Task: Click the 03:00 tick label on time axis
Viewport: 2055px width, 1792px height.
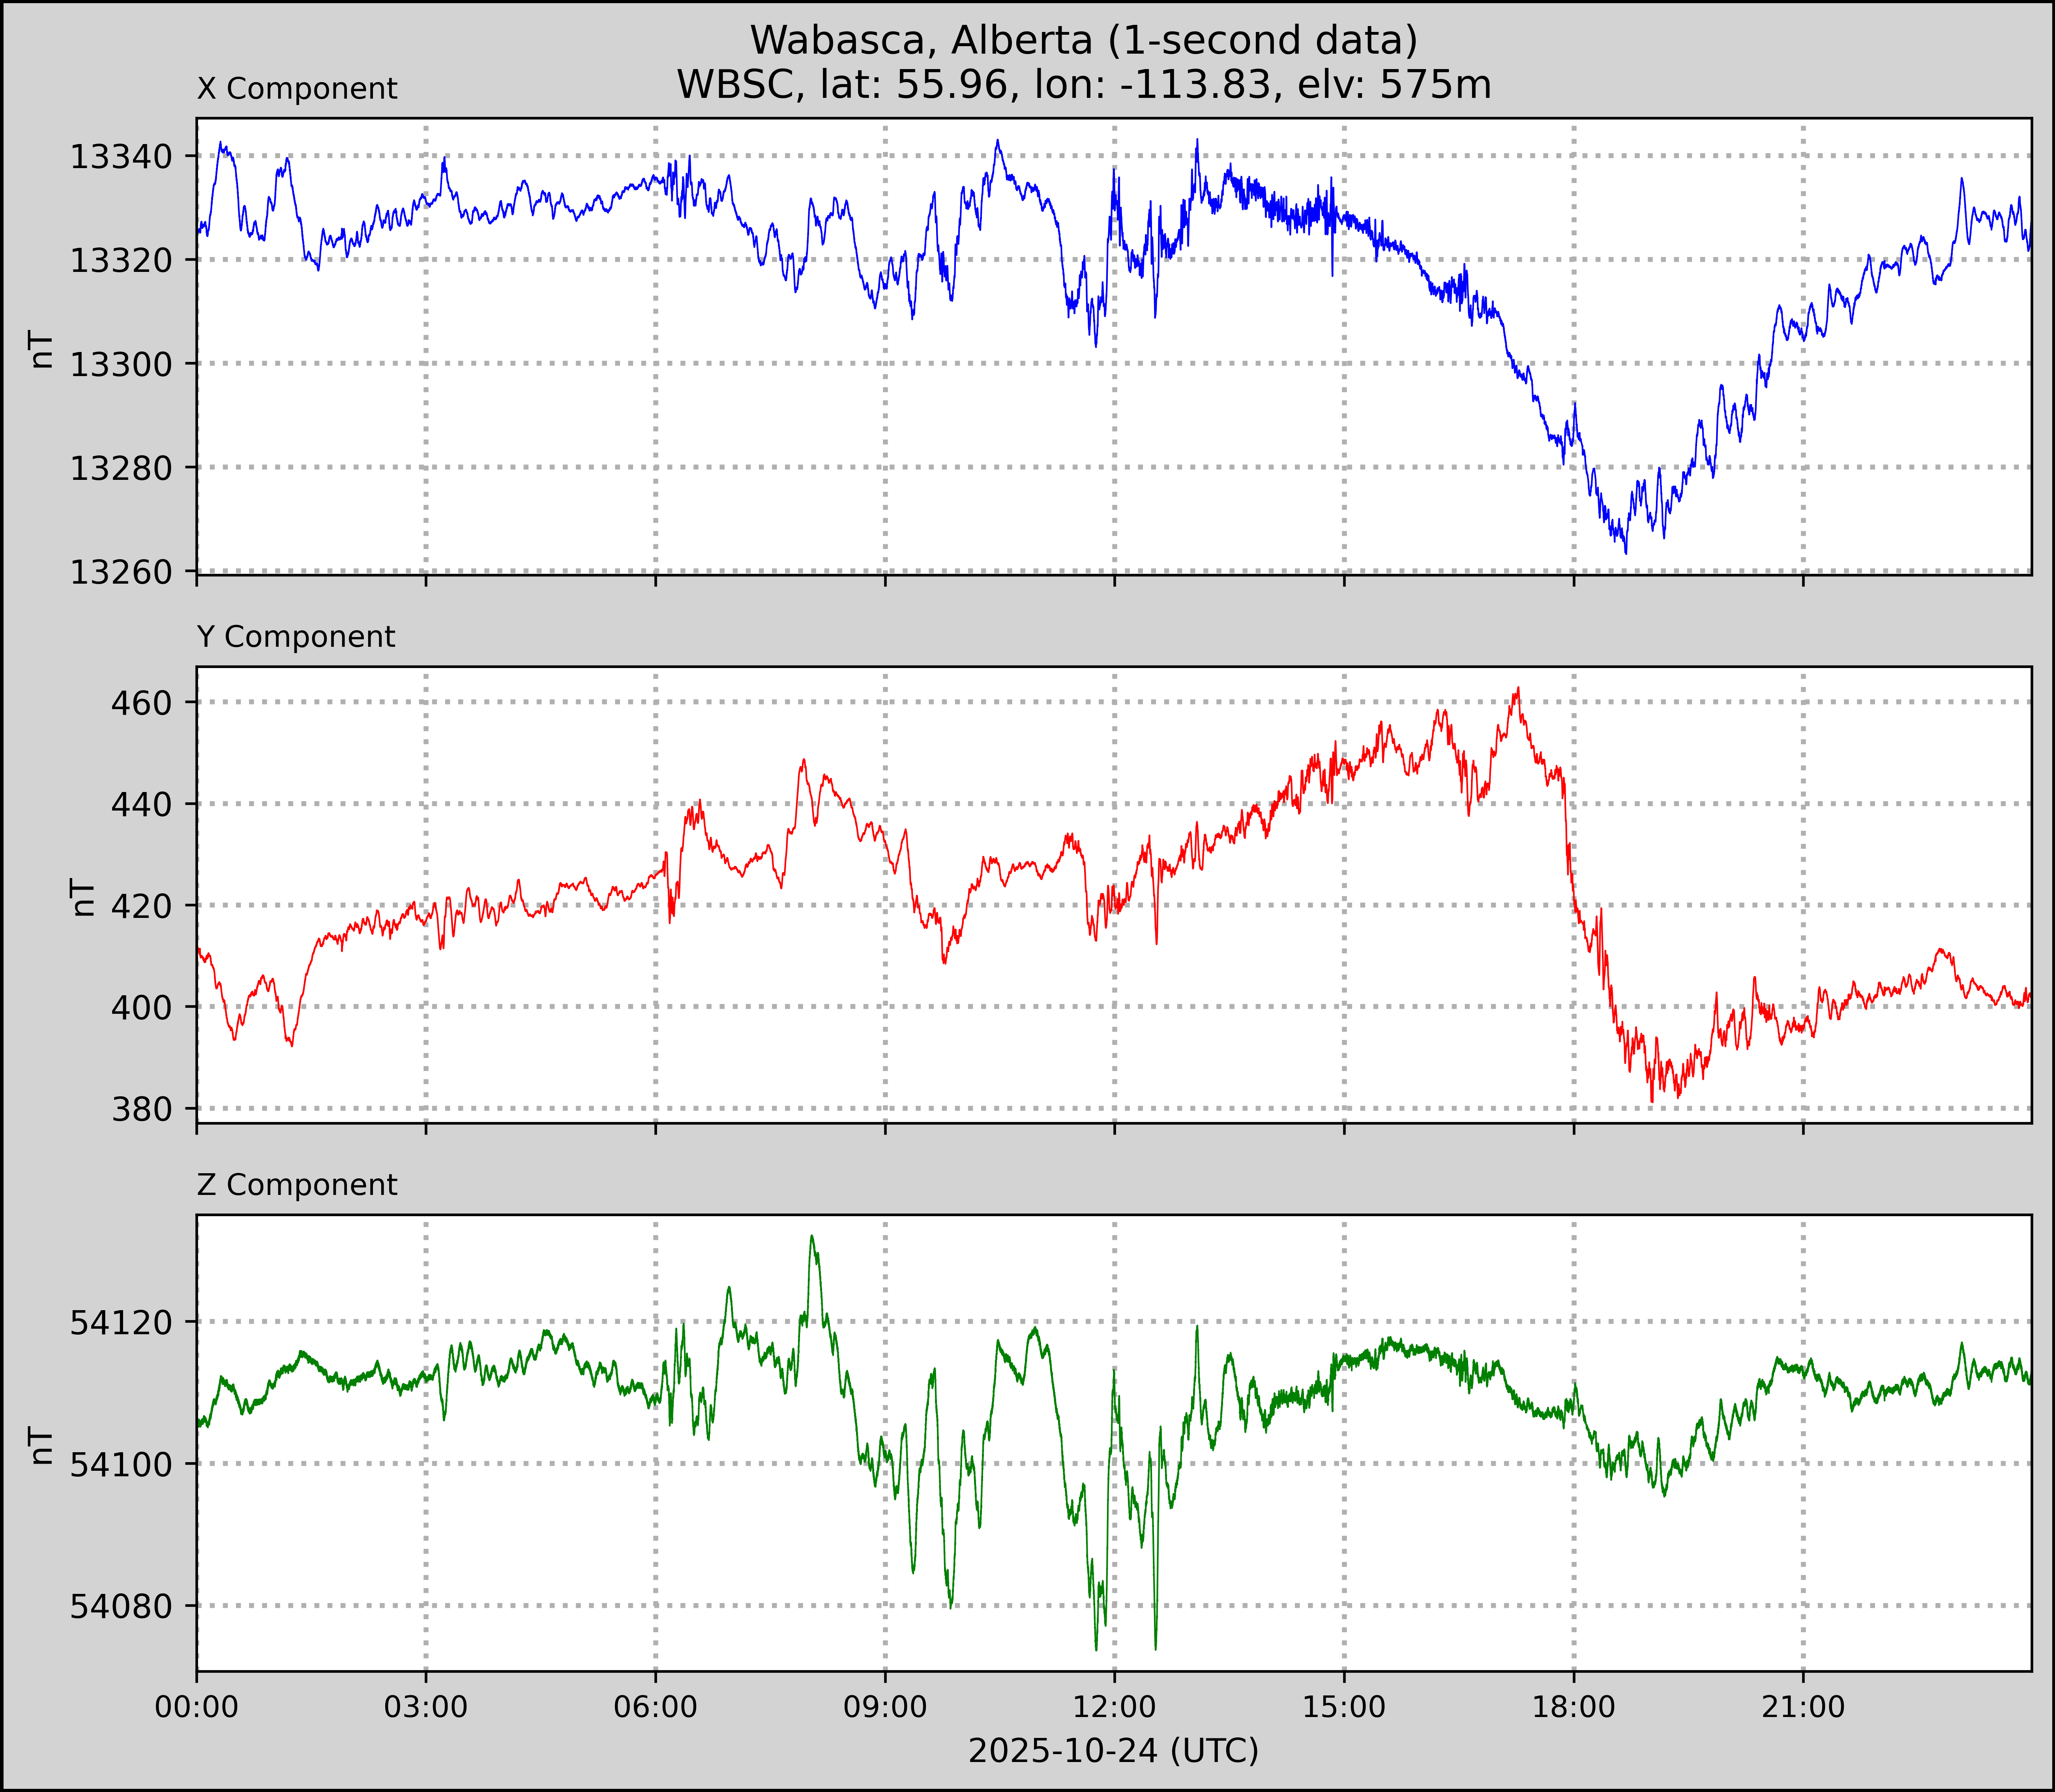Action: (x=426, y=1706)
